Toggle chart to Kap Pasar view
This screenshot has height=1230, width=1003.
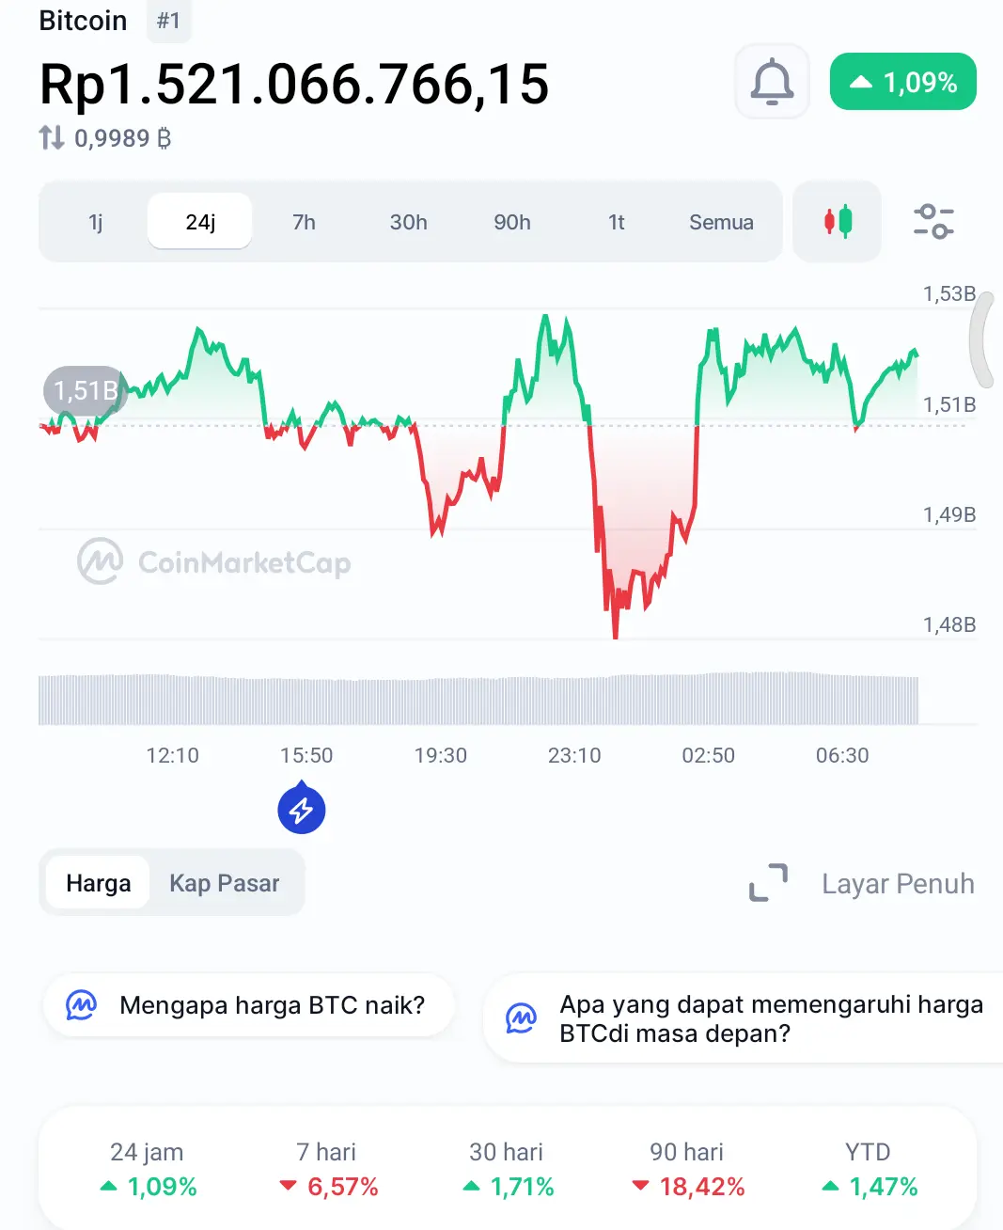click(225, 883)
